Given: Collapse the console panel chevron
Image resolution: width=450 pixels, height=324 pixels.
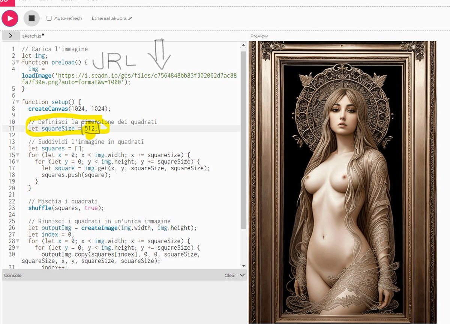Looking at the screenshot, I should click(242, 275).
